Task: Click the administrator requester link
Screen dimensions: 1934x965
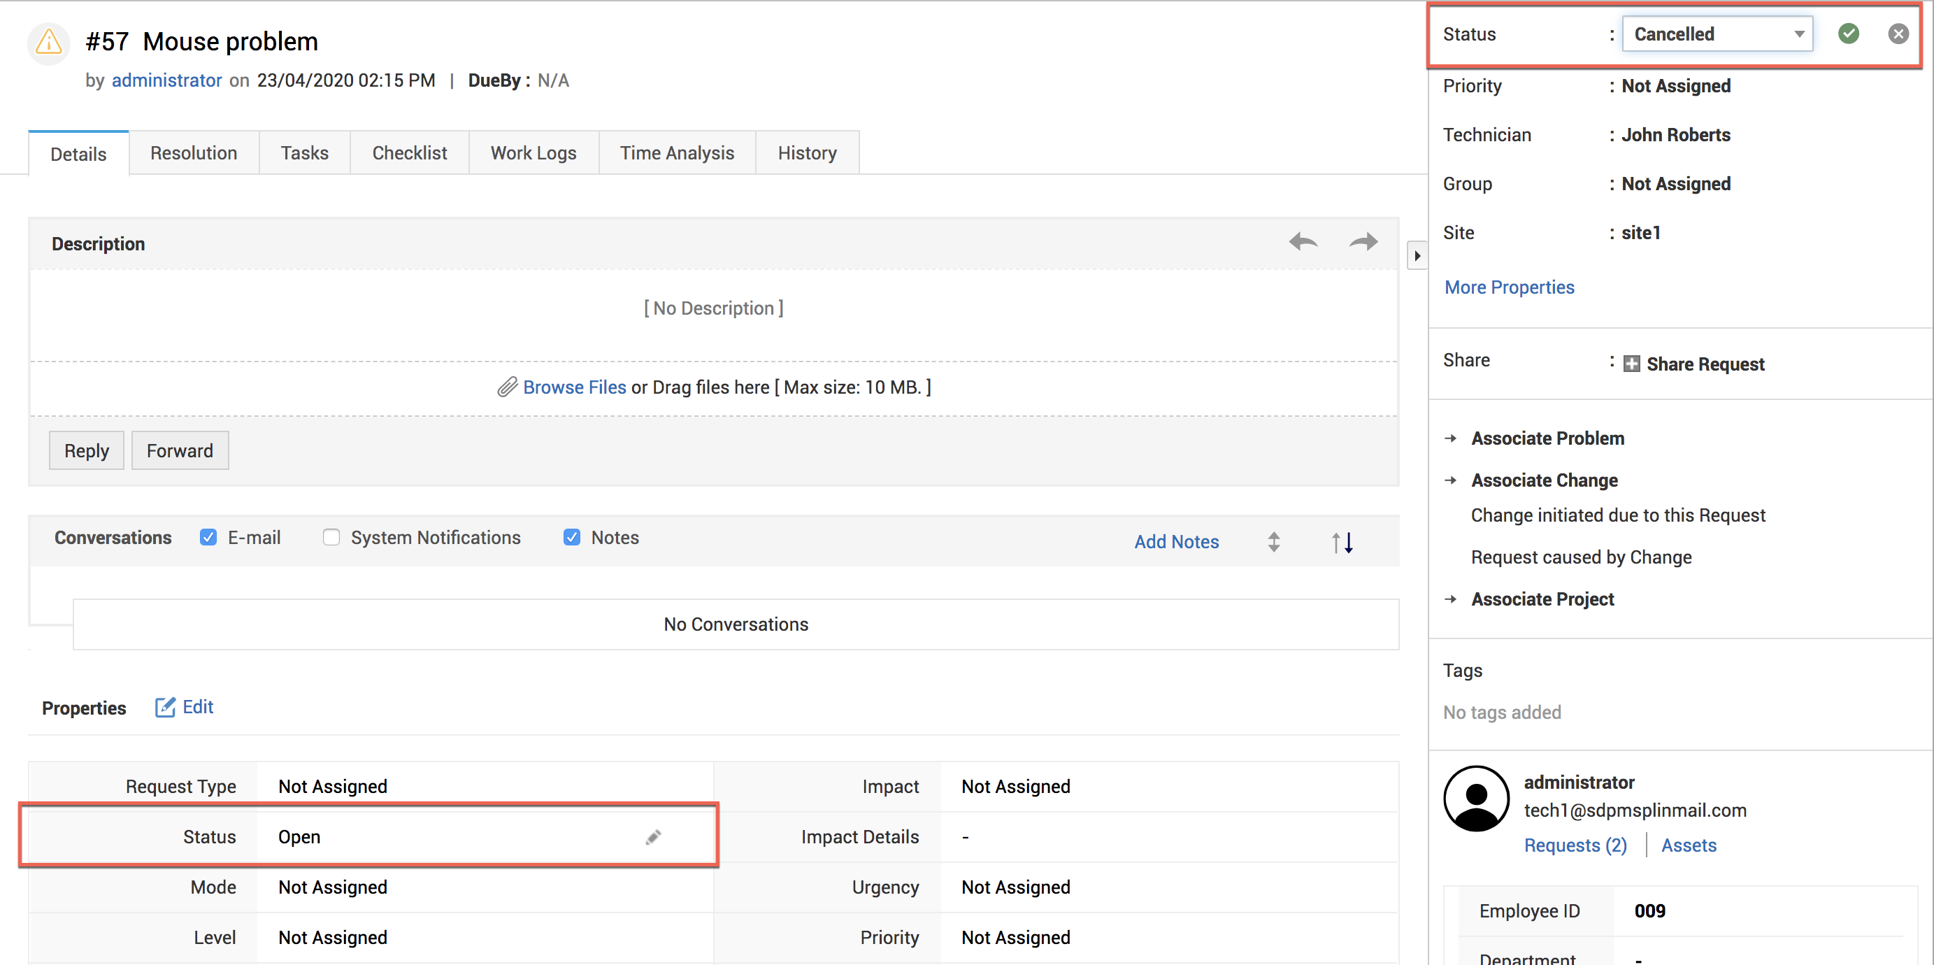Action: click(166, 80)
